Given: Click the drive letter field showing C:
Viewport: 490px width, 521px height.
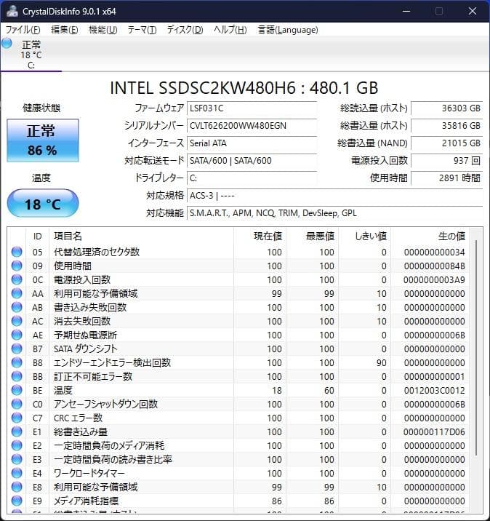Looking at the screenshot, I should click(x=252, y=178).
